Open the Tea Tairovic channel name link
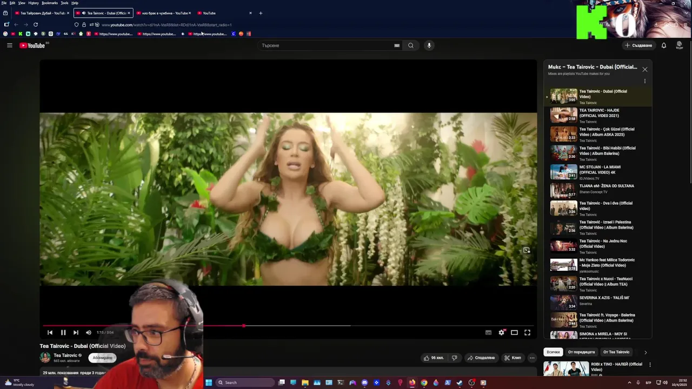 point(65,356)
